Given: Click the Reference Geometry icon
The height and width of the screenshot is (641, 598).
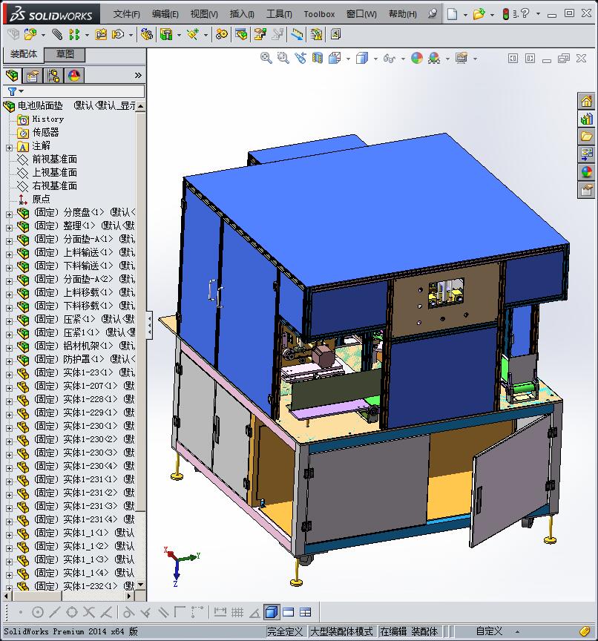Looking at the screenshot, I should coord(192,34).
